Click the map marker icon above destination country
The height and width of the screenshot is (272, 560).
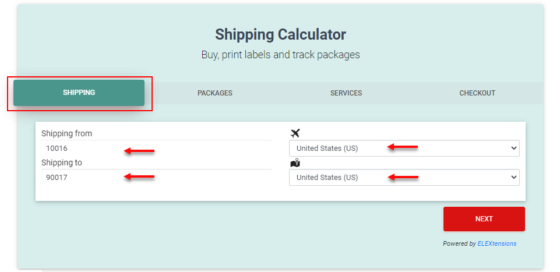tap(295, 163)
